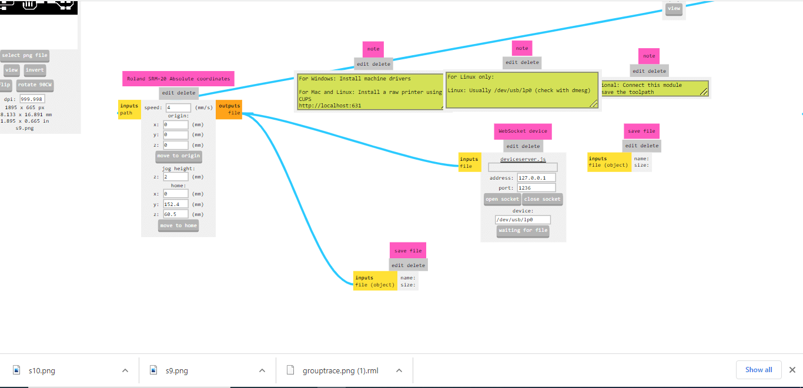Click the note text about installing machine drivers
Image resolution: width=803 pixels, height=388 pixels.
[369, 92]
